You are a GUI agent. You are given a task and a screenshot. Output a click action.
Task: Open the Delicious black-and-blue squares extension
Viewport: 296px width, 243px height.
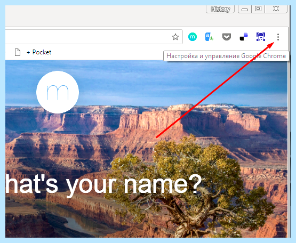[x=244, y=37]
